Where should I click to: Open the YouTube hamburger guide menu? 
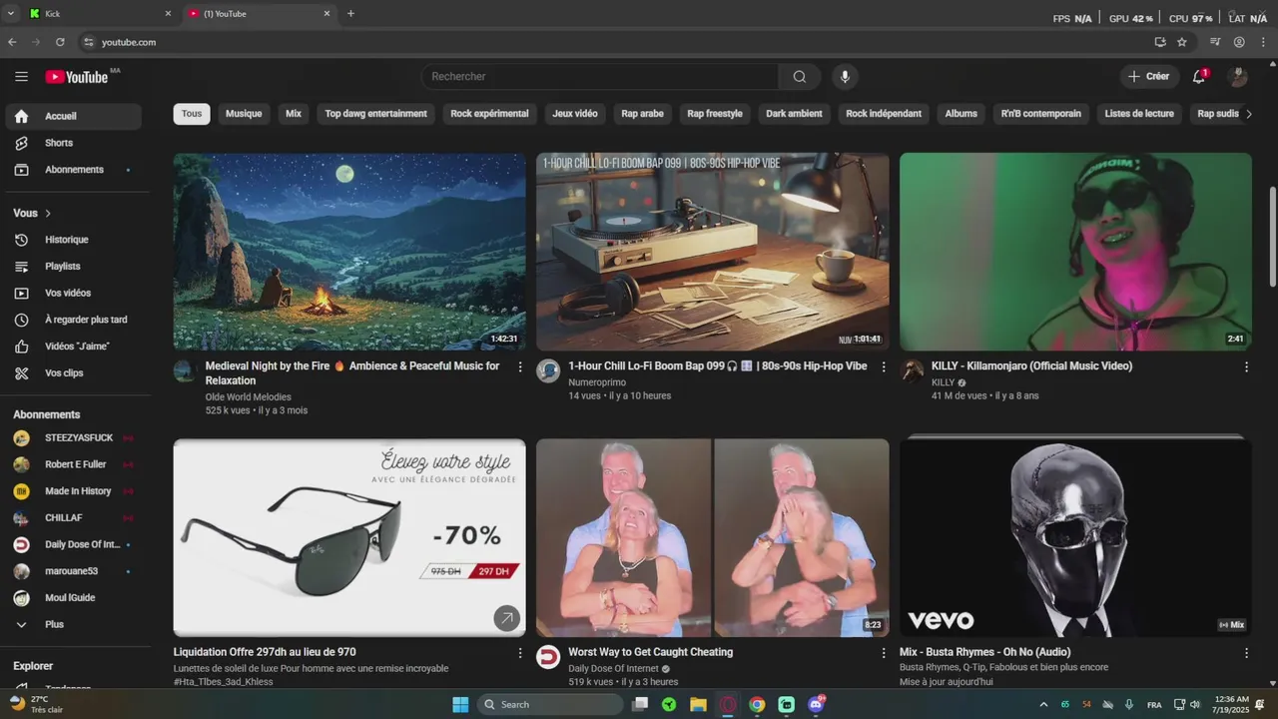tap(21, 77)
